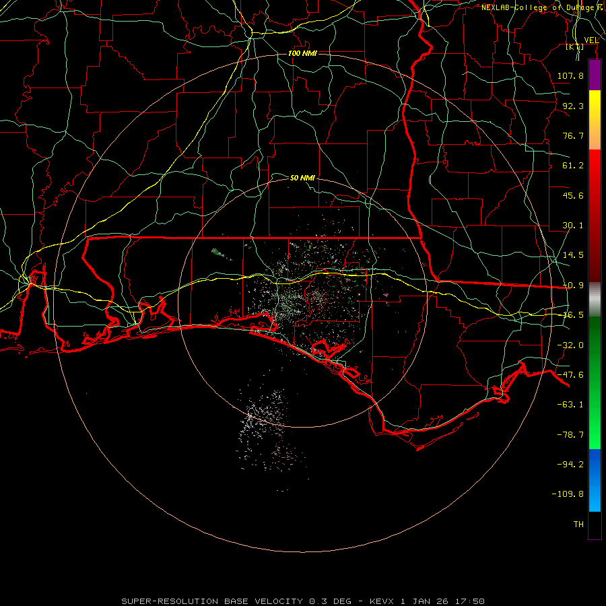This screenshot has height=606, width=606.
Task: Click the 17:50 timestamp in the caption
Action: coord(469,601)
